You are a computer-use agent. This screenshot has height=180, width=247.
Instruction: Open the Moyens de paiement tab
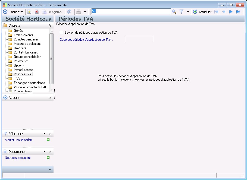pos(27,44)
